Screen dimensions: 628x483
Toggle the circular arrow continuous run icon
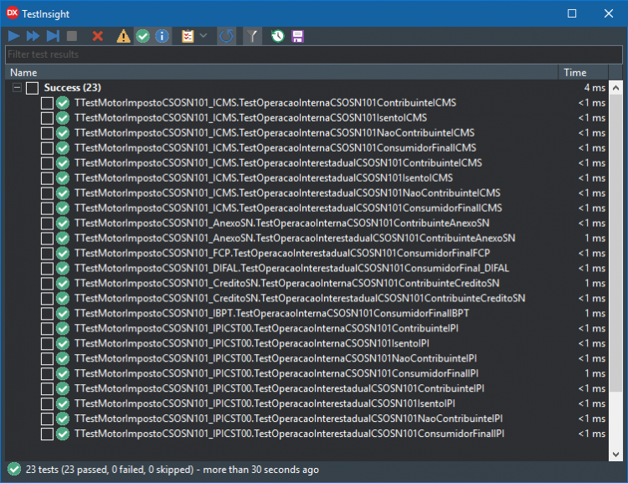(x=226, y=37)
